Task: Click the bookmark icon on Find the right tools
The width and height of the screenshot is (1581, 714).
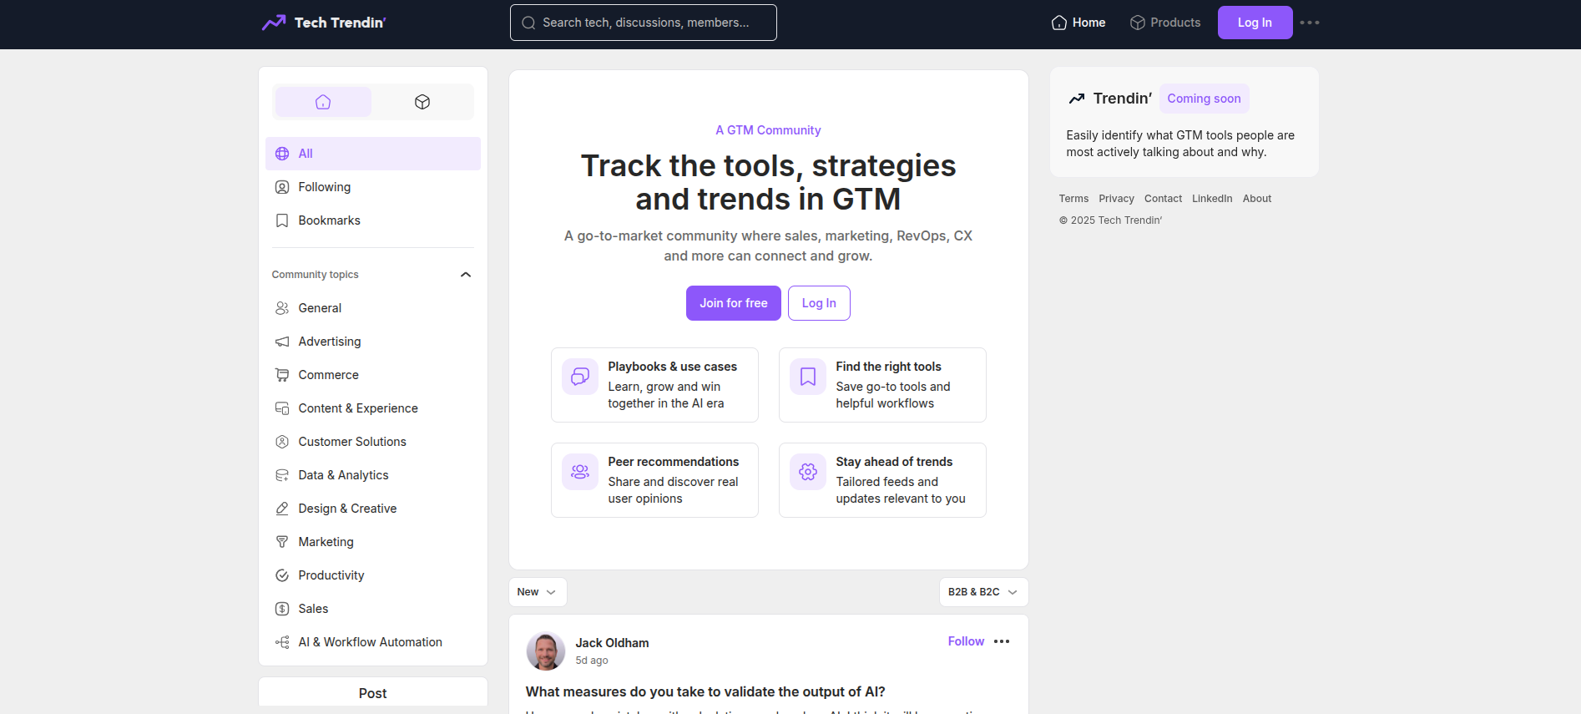Action: click(x=808, y=377)
